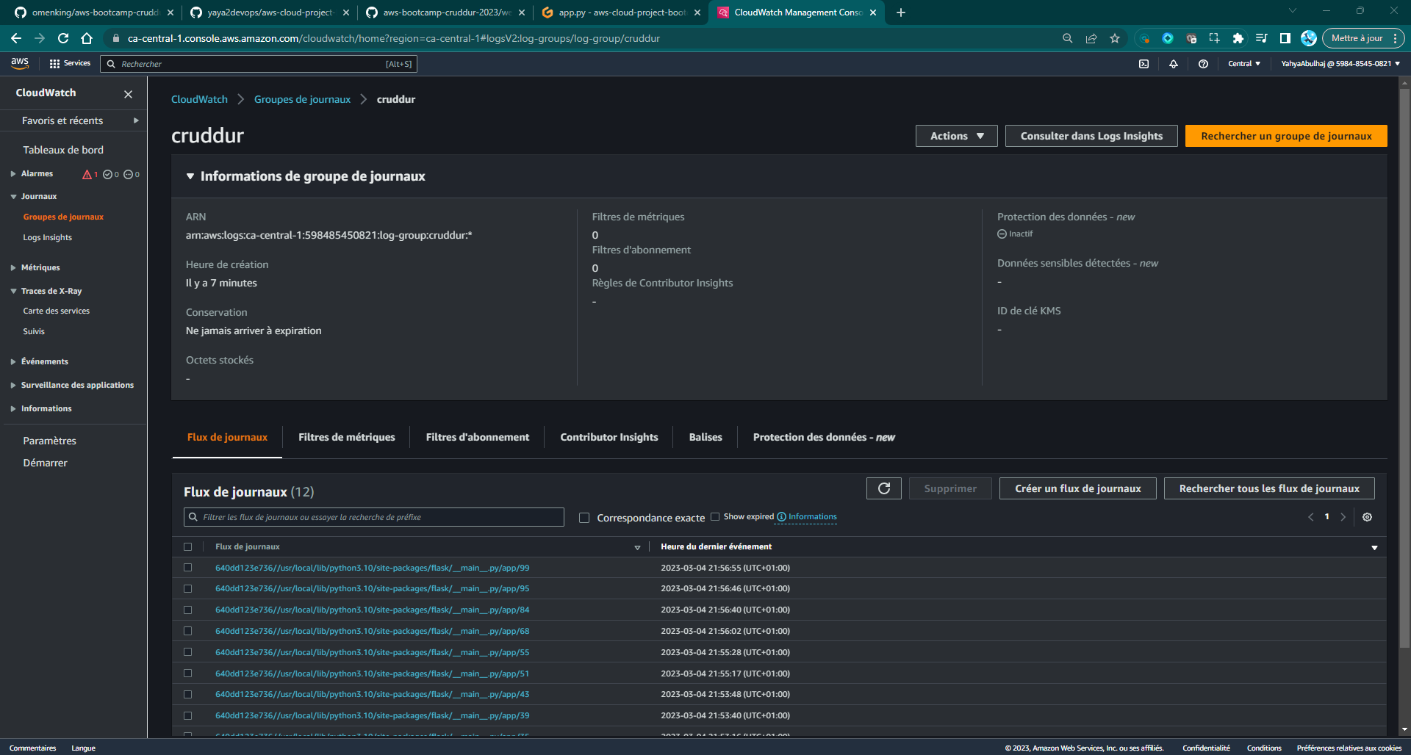Click Consulter dans Logs Insights button
The width and height of the screenshot is (1411, 755).
(x=1091, y=136)
